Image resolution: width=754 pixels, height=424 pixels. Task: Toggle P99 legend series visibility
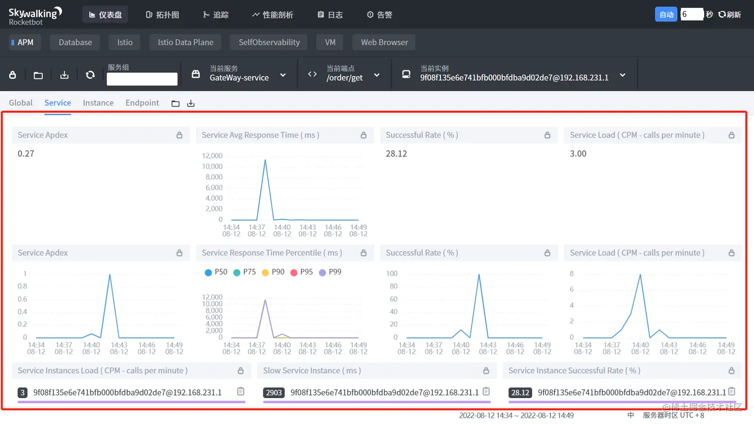click(330, 272)
